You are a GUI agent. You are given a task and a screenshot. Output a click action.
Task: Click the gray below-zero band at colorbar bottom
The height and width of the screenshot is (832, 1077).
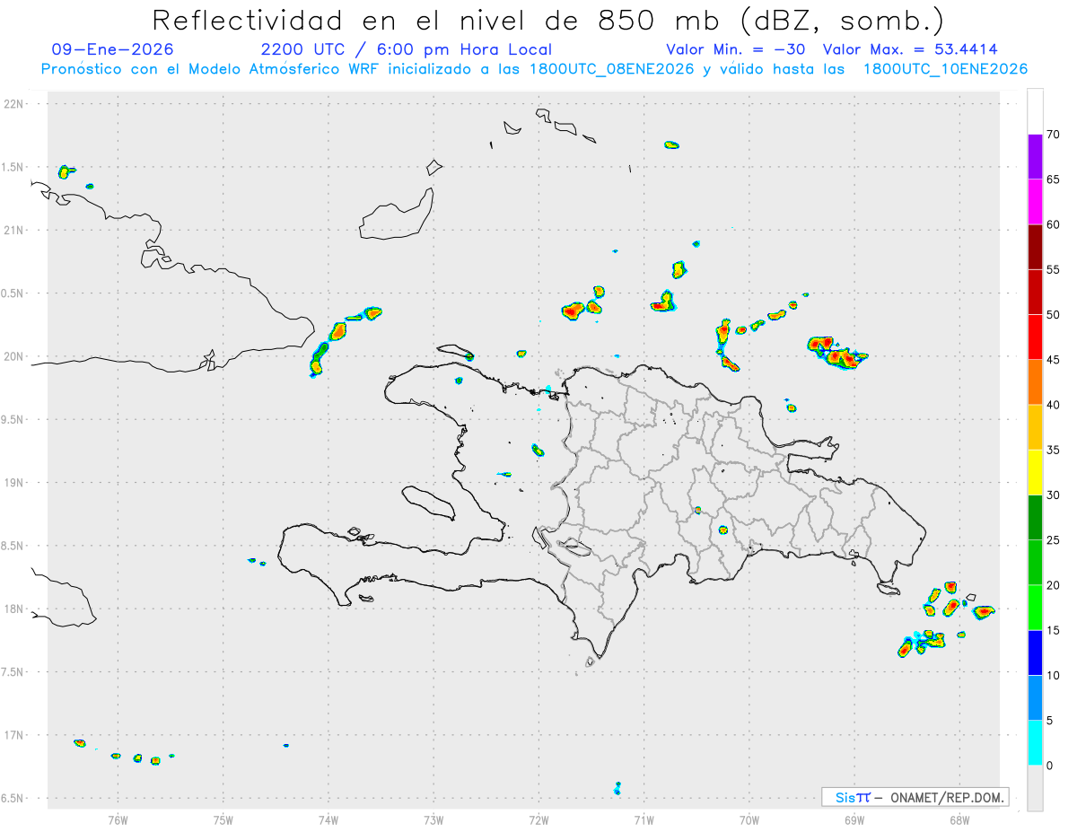[x=1035, y=788]
